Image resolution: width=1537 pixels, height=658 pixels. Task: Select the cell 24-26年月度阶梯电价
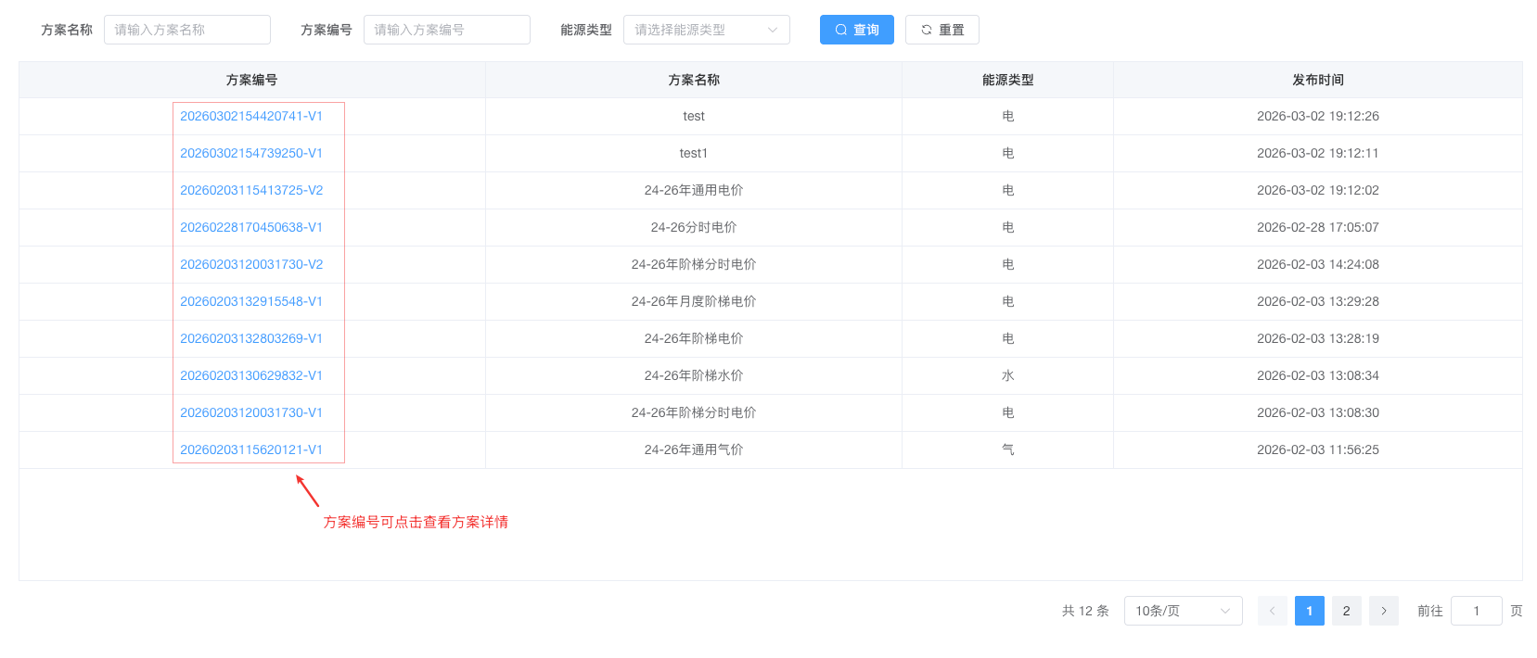(x=694, y=301)
